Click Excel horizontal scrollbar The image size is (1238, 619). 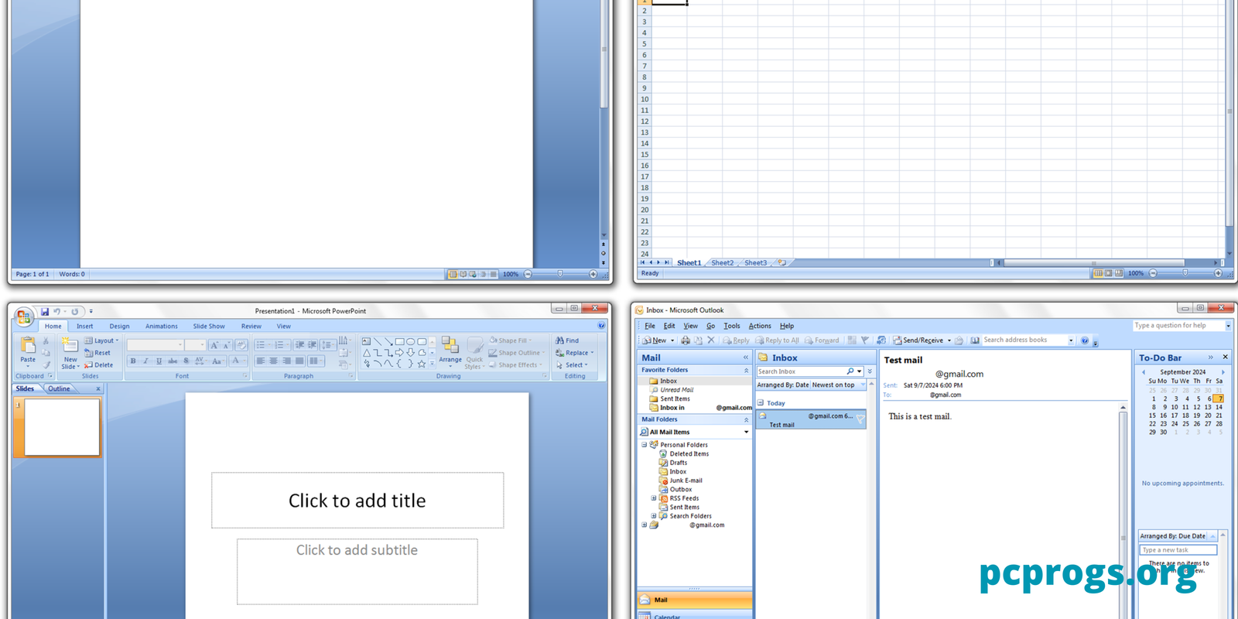tap(1093, 263)
